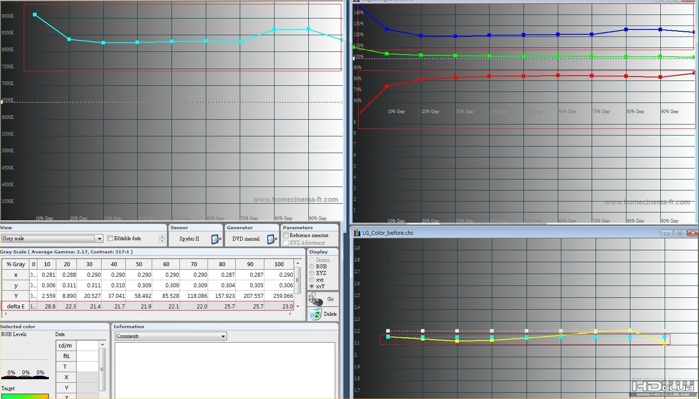Check the Reference measure option
699x399 pixels.
click(x=286, y=235)
